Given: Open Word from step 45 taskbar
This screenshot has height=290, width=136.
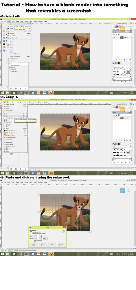Looking at the screenshot, I should [x=45, y=254].
